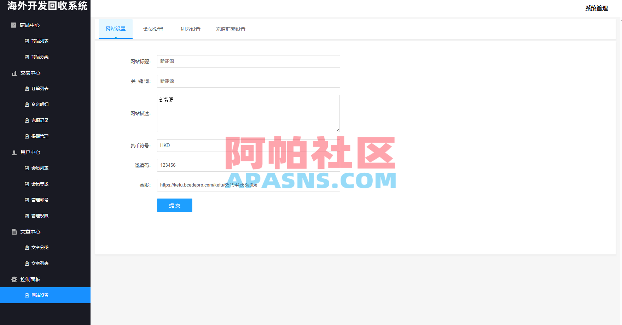The height and width of the screenshot is (325, 622).
Task: Click the icon beside 提现管理
Action: (27, 136)
